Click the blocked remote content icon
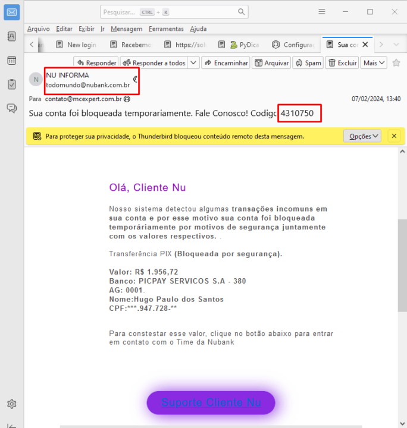The width and height of the screenshot is (407, 428). click(x=37, y=136)
